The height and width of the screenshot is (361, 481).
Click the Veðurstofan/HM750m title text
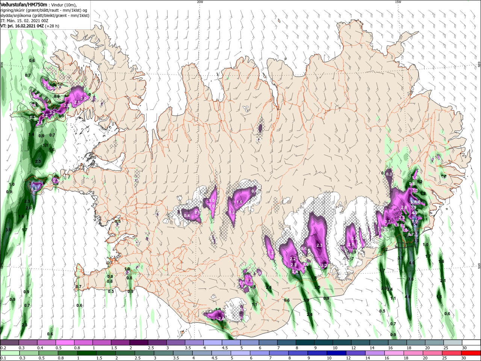(x=24, y=4)
